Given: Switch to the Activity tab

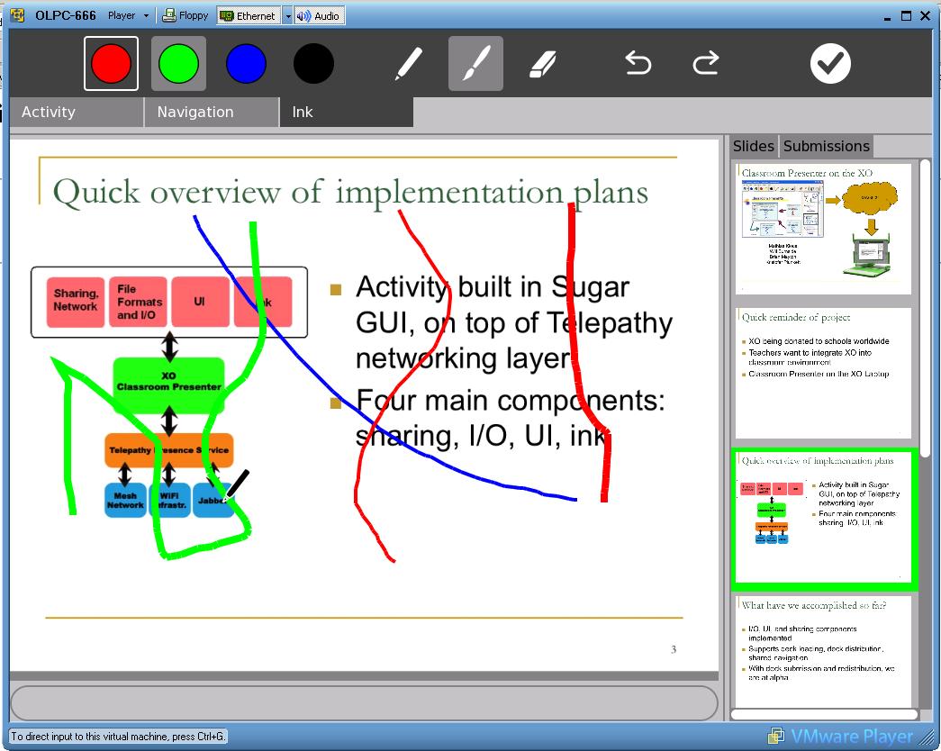Looking at the screenshot, I should (x=76, y=112).
